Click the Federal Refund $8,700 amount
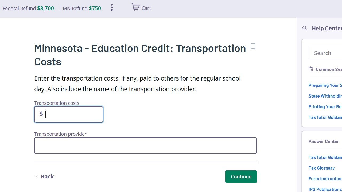 (x=45, y=8)
